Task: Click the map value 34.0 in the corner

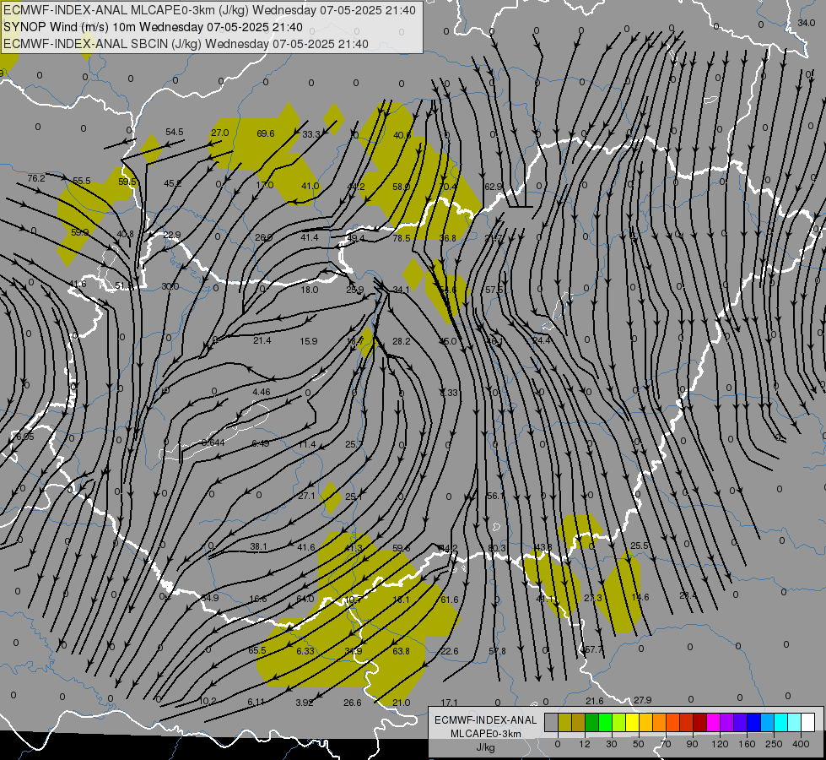Action: pos(806,23)
